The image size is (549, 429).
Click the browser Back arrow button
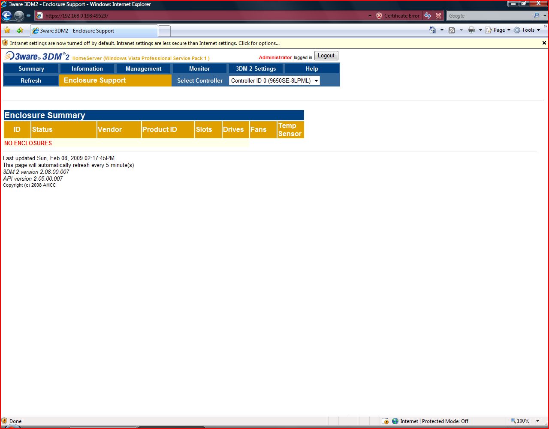(7, 16)
